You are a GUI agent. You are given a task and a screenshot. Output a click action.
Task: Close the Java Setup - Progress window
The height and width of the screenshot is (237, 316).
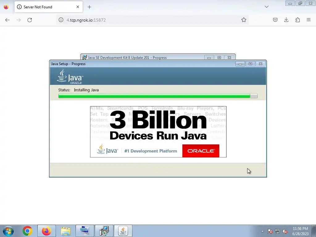[260, 64]
